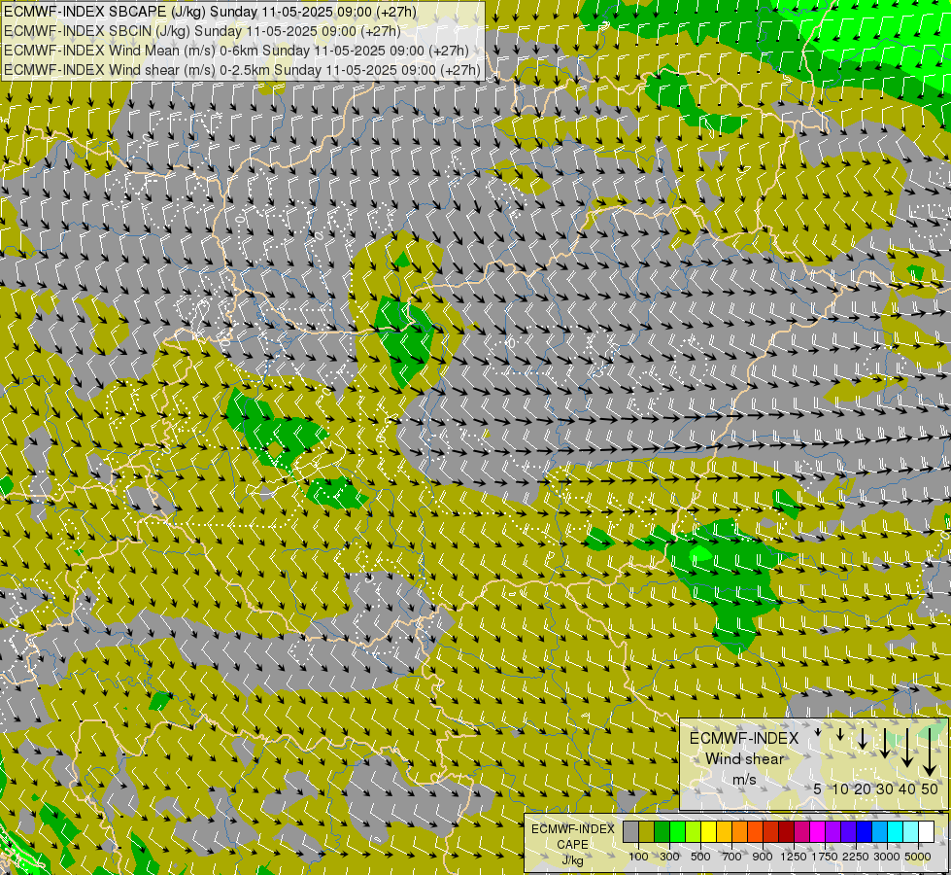Click the bright green swatch in CAPE legend
This screenshot has height=875, width=951.
[x=677, y=832]
